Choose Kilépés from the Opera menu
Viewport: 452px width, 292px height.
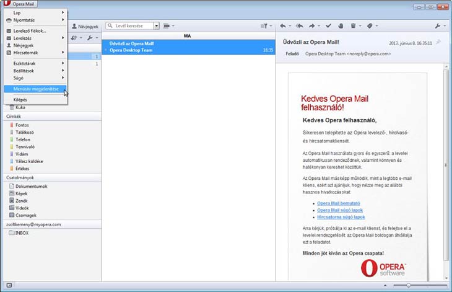click(x=20, y=99)
